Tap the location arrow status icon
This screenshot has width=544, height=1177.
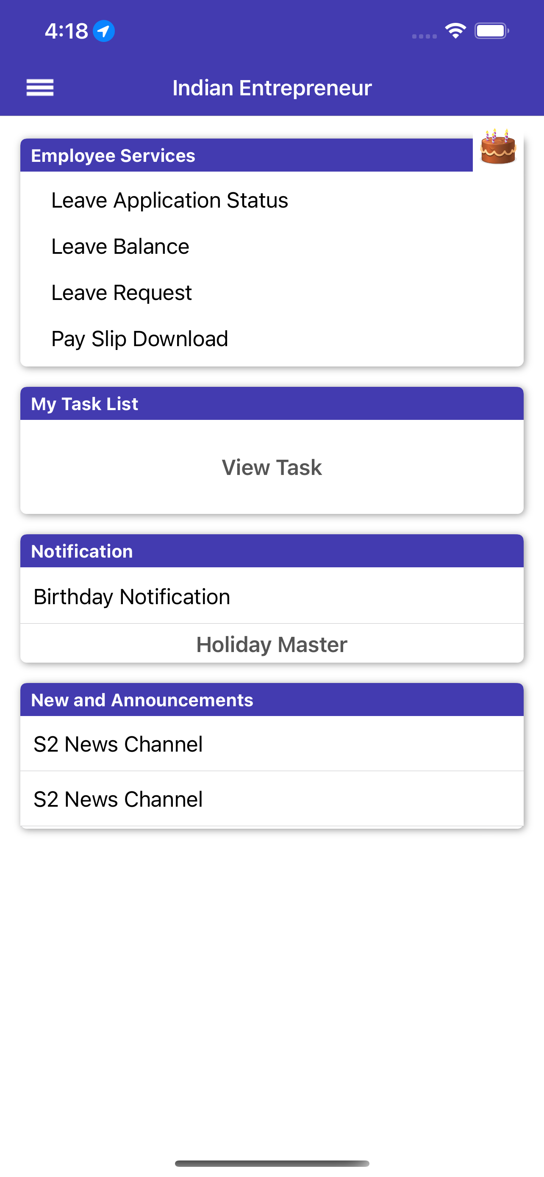click(104, 31)
